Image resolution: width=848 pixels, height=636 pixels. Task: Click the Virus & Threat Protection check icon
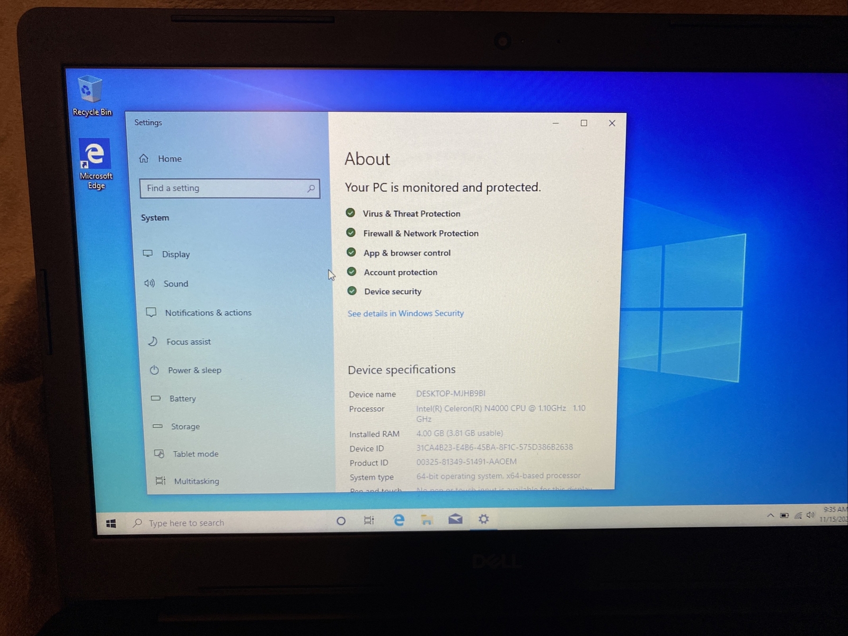tap(350, 213)
